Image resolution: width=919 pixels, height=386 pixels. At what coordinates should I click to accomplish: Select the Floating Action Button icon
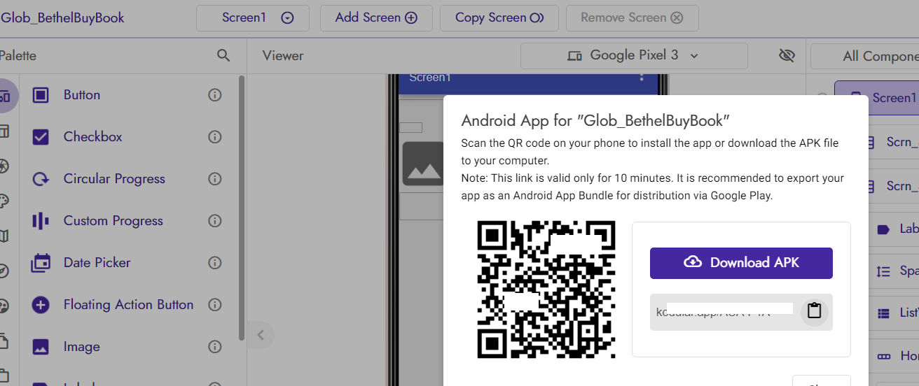coord(41,305)
